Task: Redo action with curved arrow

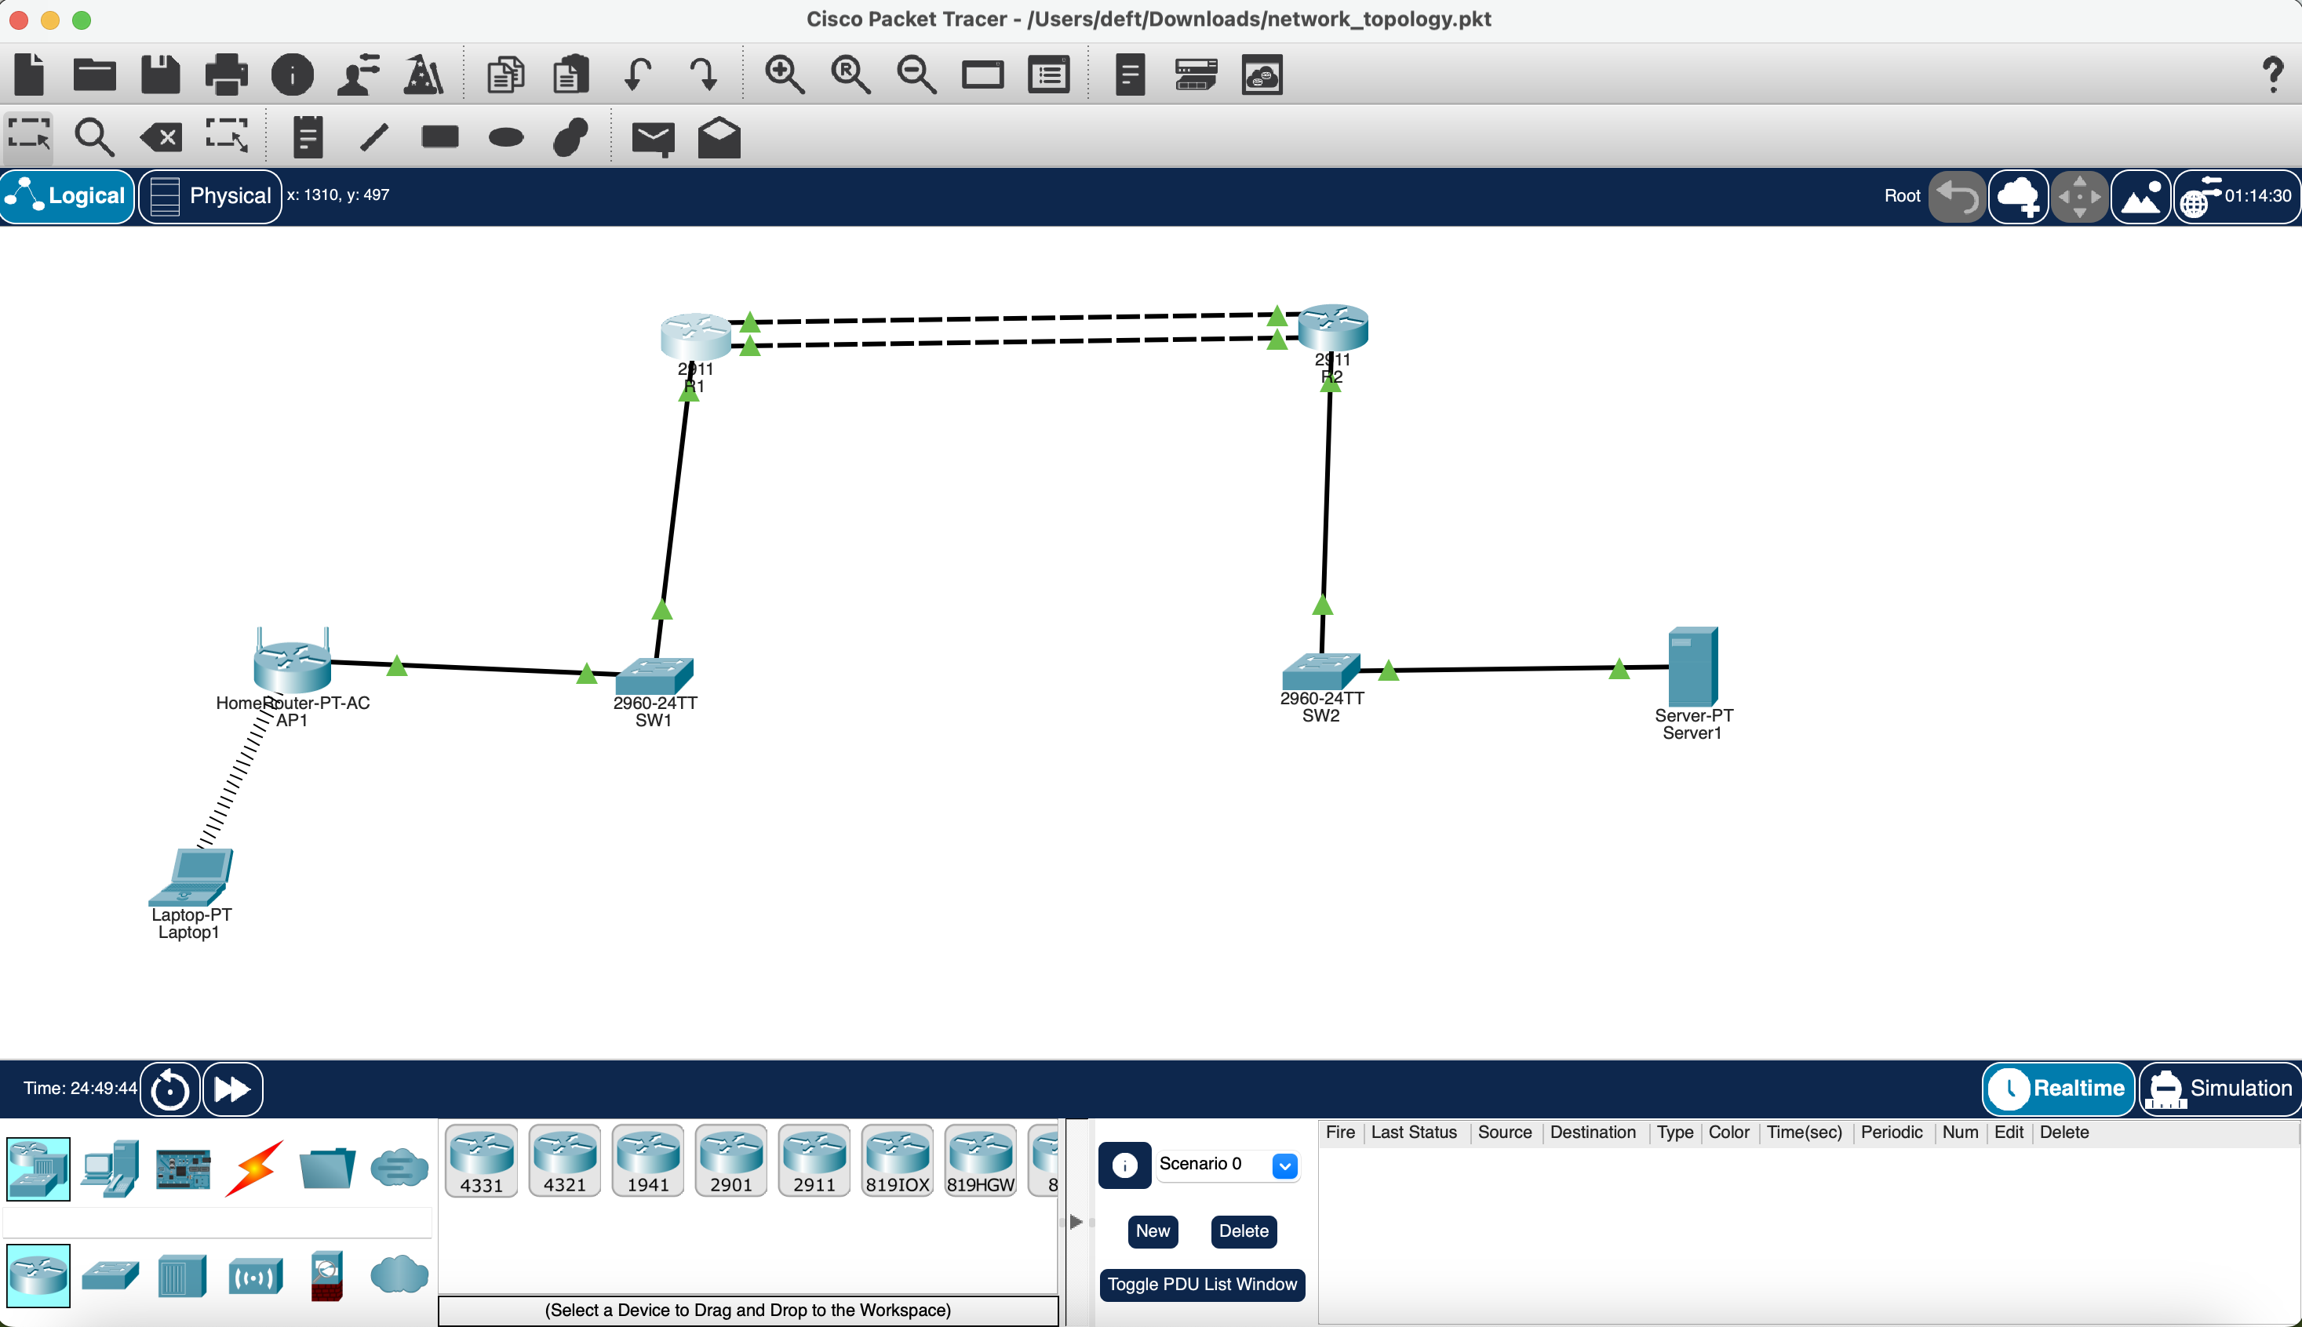Action: (703, 74)
